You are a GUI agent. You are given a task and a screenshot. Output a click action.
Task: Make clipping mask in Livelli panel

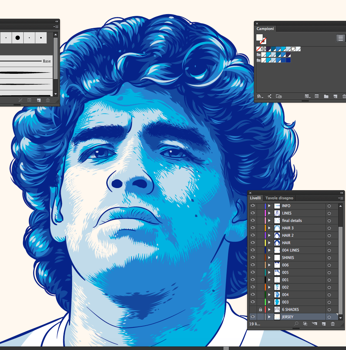(305, 324)
